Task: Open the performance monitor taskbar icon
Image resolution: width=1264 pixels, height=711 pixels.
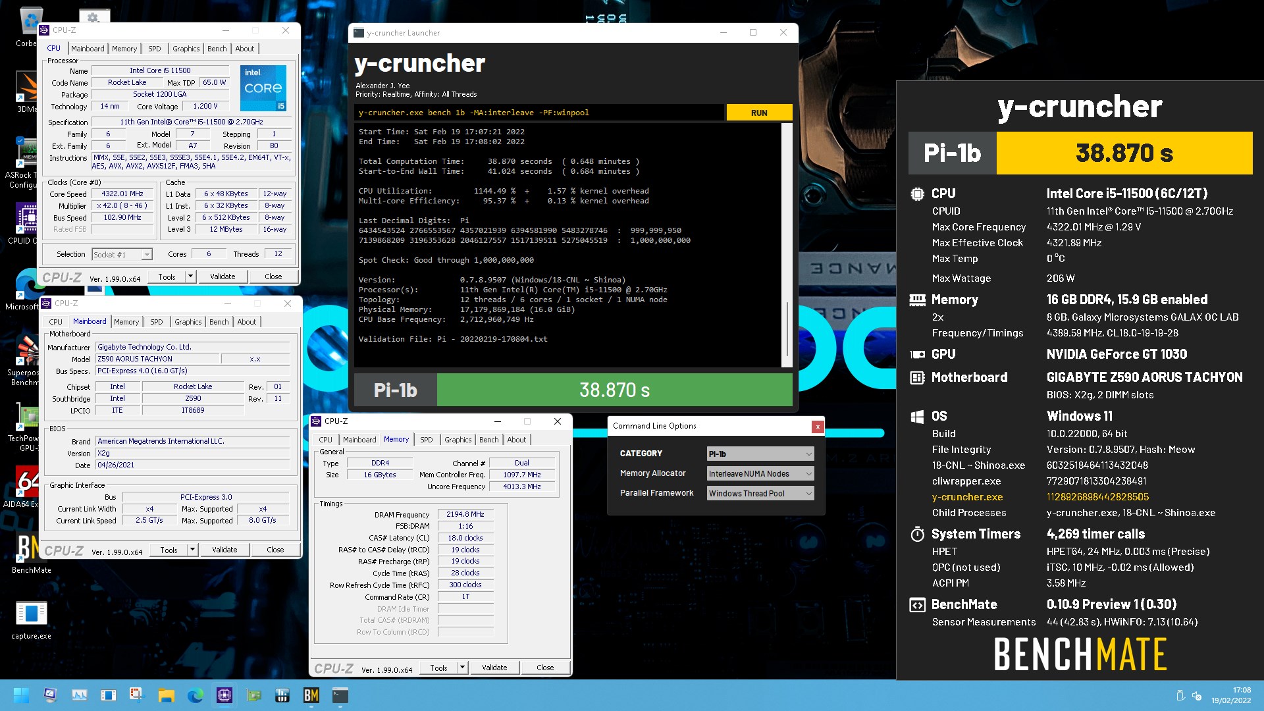Action: (79, 695)
